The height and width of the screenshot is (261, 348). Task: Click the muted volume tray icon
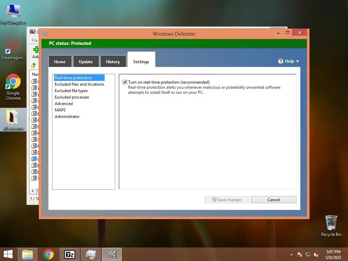[x=316, y=255]
